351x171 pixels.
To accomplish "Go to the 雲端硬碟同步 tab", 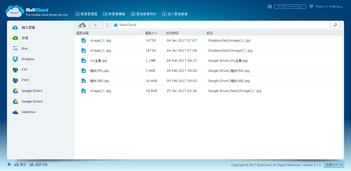I will pos(143,14).
